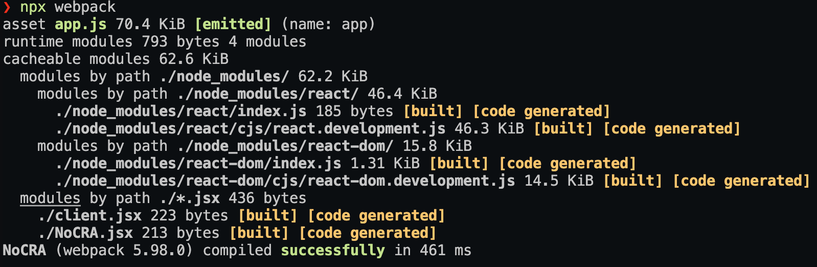Click './NoCRA.jsx' file name
817x267 pixels.
tap(85, 233)
